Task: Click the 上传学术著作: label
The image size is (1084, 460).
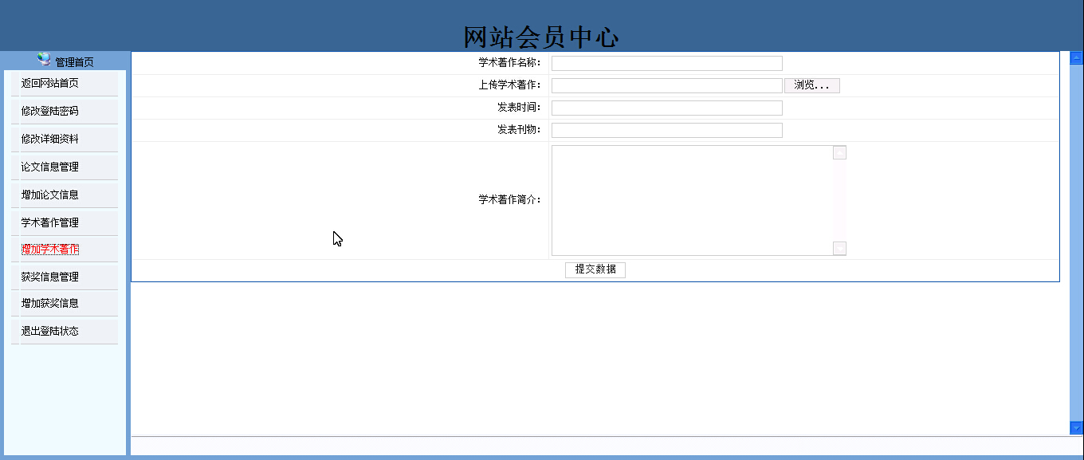Action: [x=510, y=85]
